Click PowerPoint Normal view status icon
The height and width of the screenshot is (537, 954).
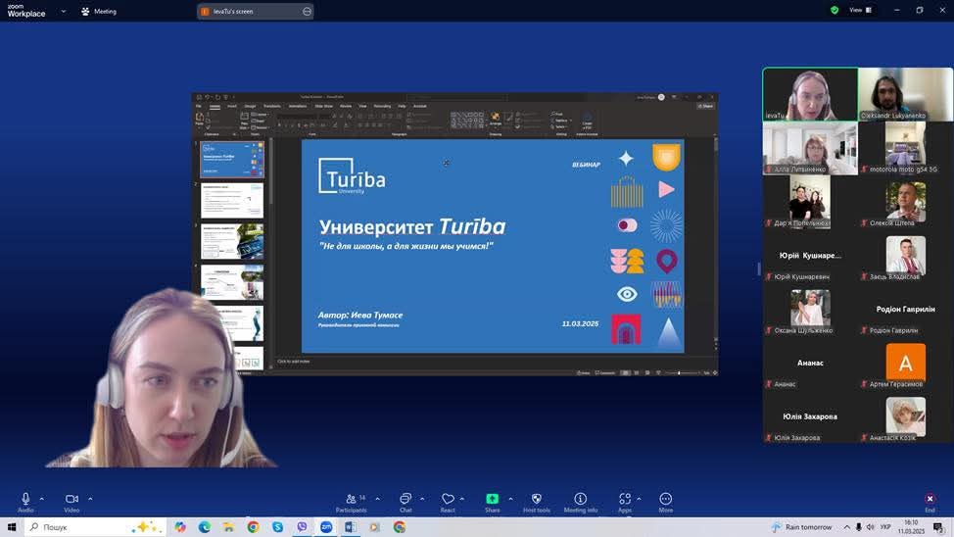pos(625,372)
